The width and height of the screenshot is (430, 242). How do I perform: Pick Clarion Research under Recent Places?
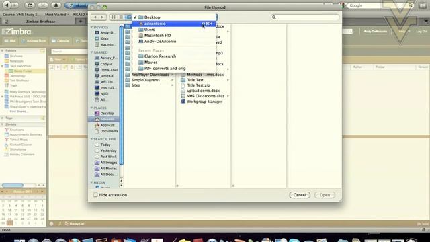(174, 56)
